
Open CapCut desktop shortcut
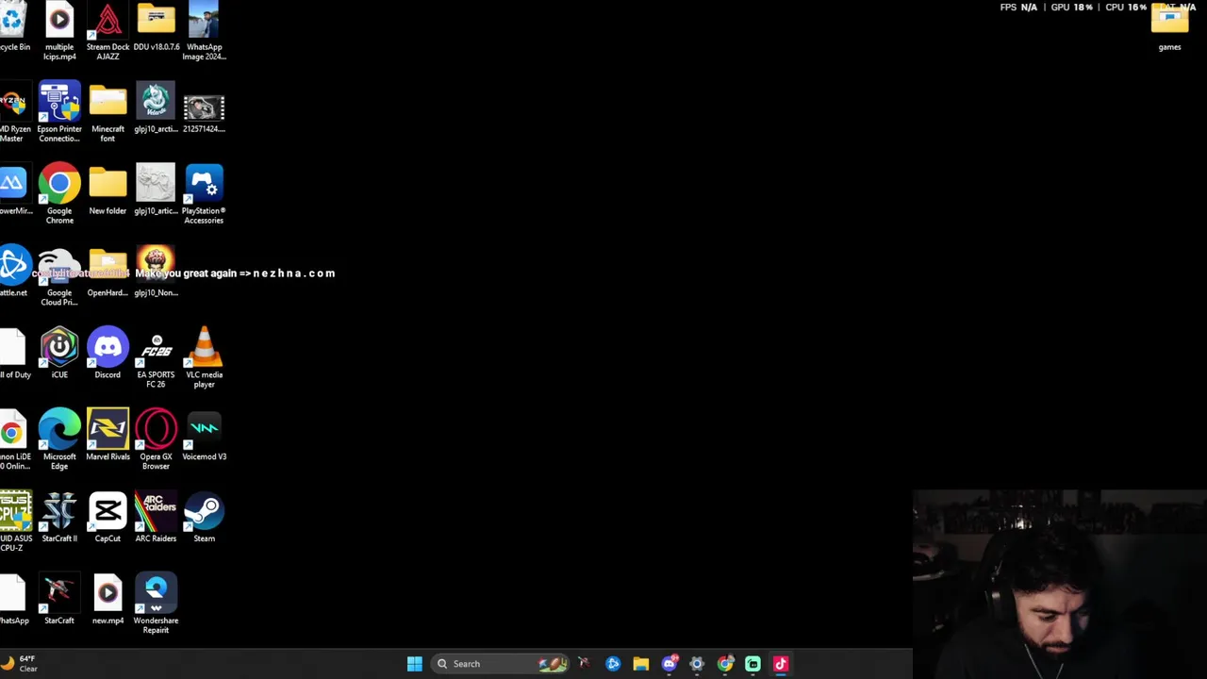(x=107, y=518)
